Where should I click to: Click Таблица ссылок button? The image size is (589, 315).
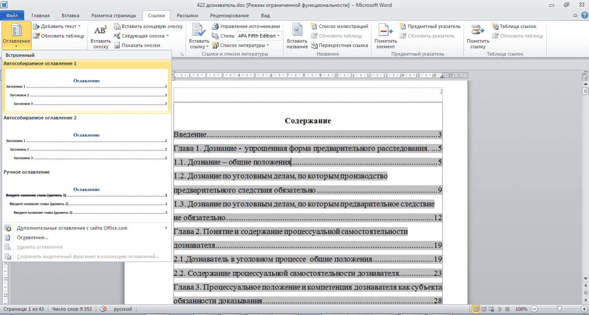click(x=514, y=26)
